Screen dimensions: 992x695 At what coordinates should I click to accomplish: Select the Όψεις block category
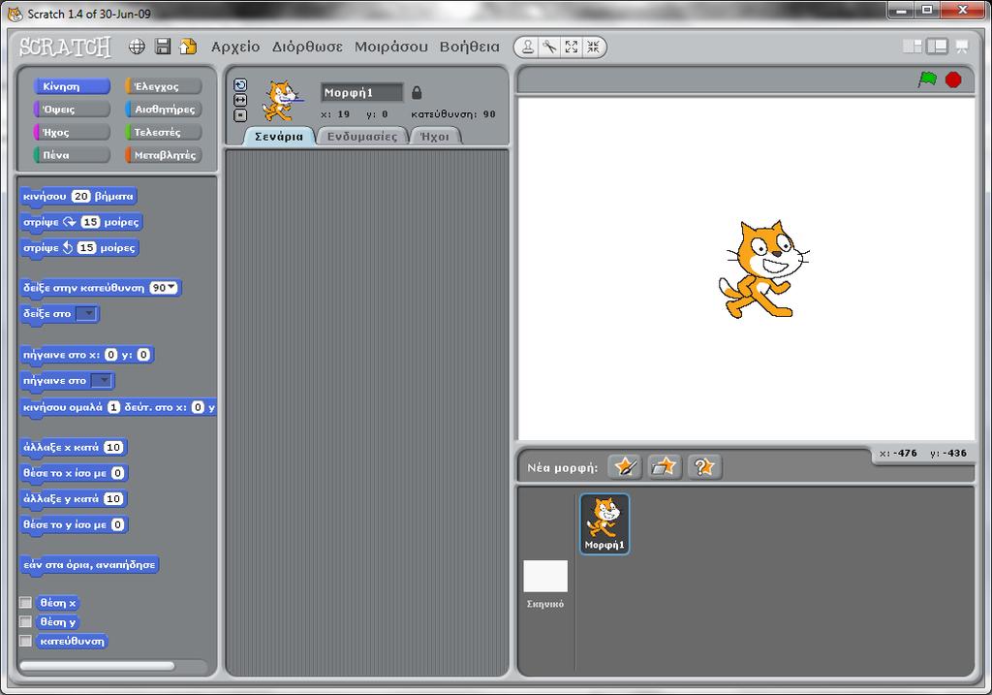[72, 109]
